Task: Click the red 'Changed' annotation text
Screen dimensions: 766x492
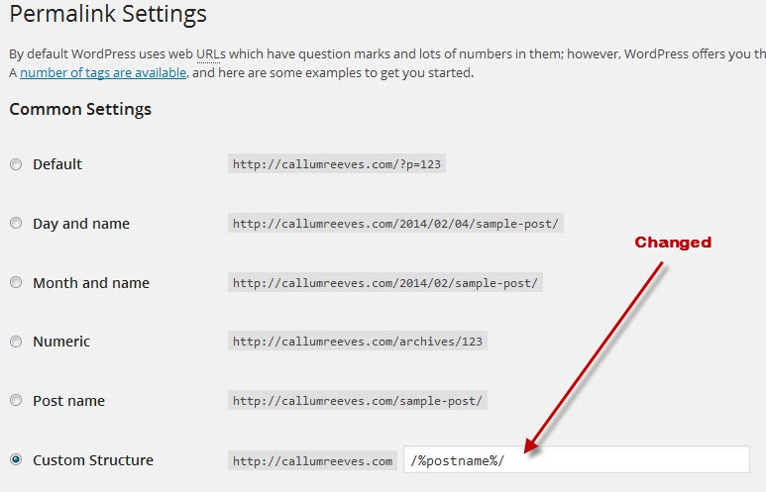Action: coord(673,243)
